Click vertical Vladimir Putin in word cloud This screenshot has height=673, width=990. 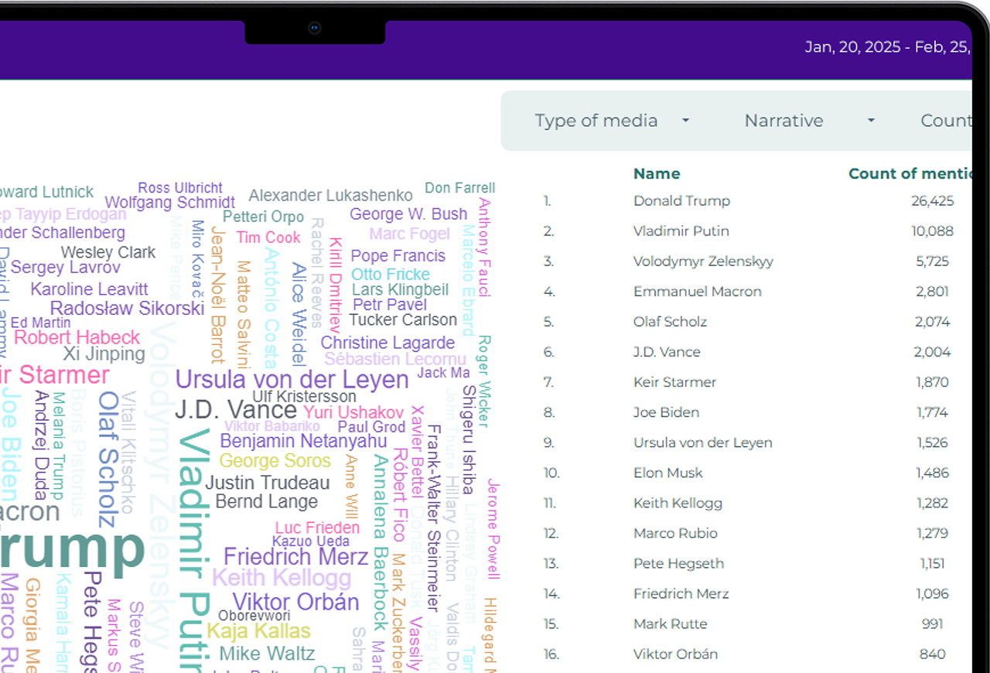coord(193,549)
